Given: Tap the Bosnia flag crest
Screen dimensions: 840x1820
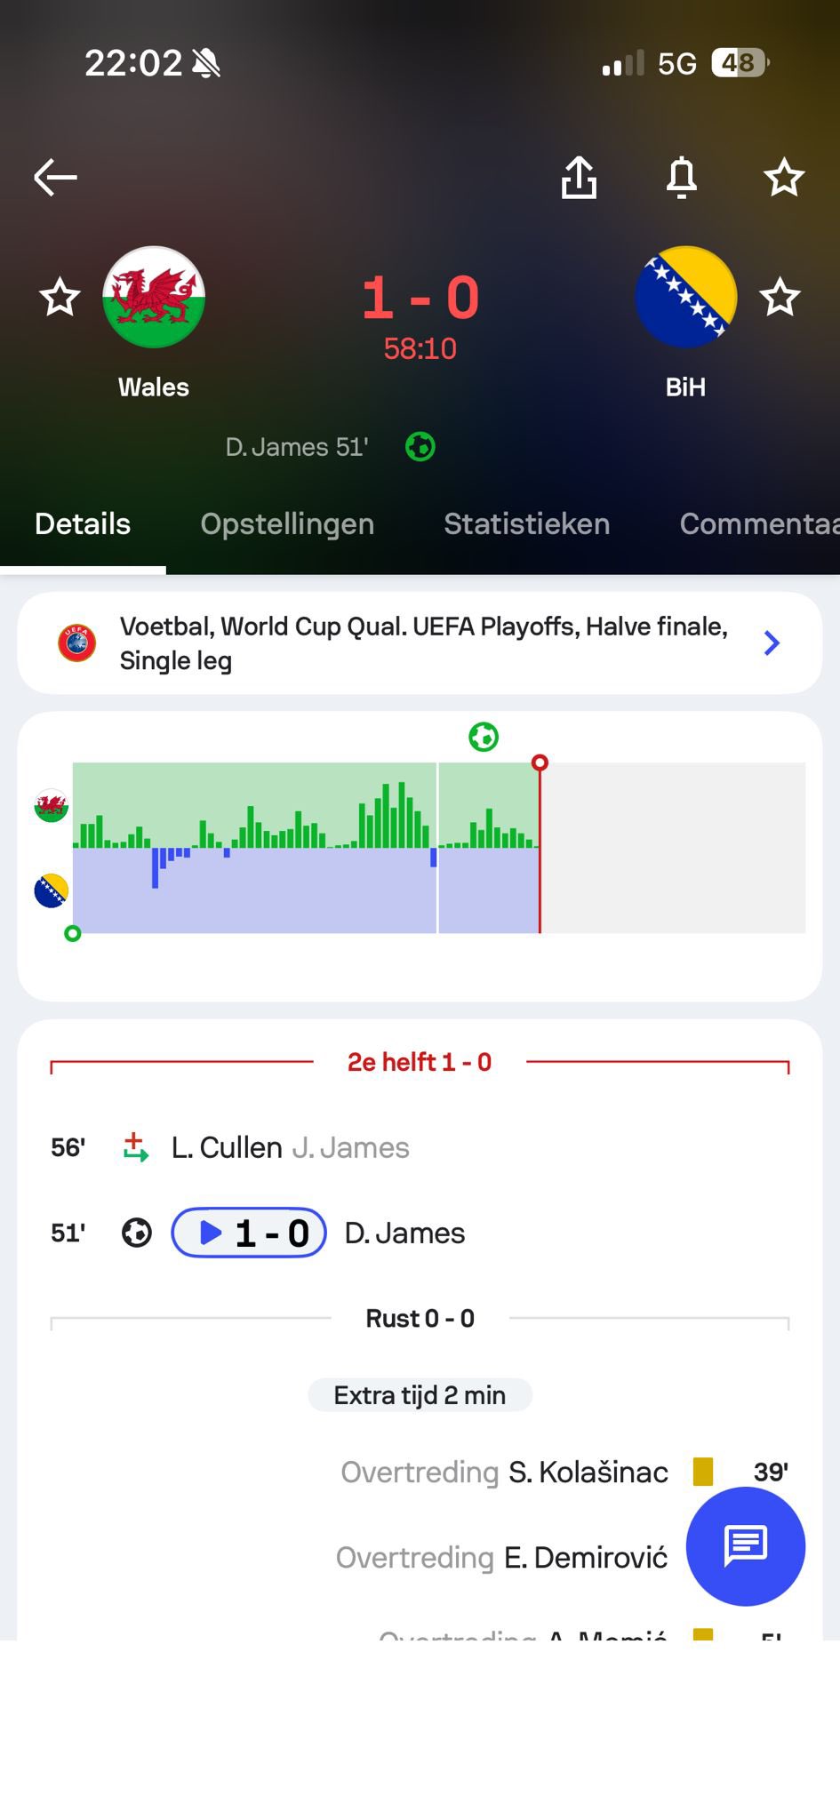Looking at the screenshot, I should click(685, 297).
